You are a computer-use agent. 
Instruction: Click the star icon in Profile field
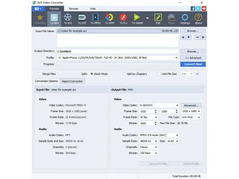[59, 58]
